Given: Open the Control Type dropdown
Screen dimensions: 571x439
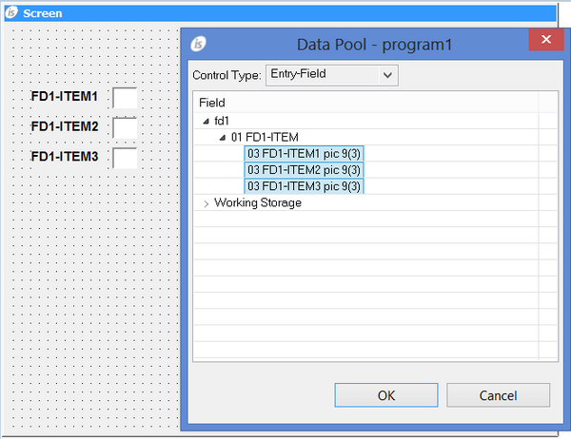Looking at the screenshot, I should [x=386, y=74].
